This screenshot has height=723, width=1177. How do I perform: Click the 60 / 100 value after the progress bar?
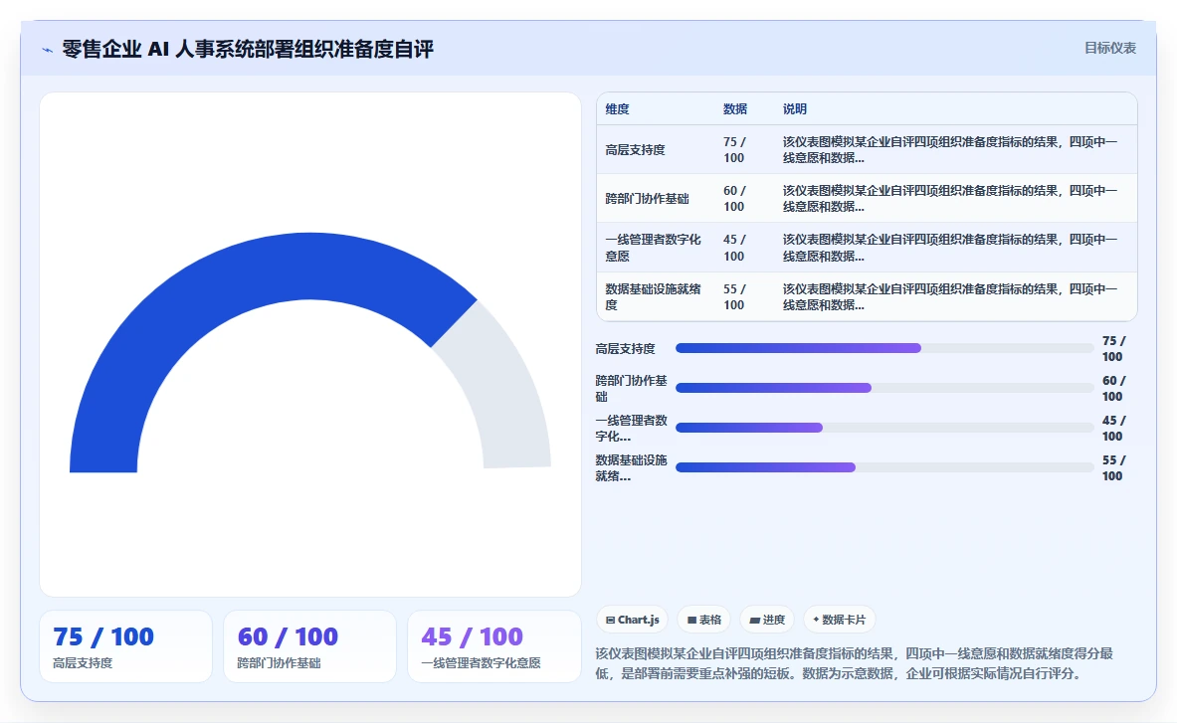(x=1113, y=389)
